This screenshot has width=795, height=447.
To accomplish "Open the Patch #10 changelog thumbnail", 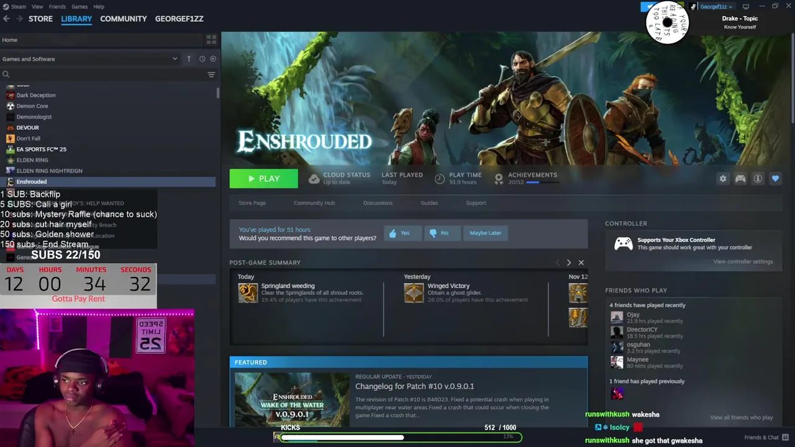I will [292, 399].
